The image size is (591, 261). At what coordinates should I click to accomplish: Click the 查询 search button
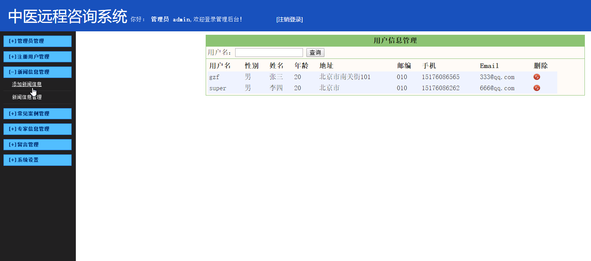click(315, 52)
